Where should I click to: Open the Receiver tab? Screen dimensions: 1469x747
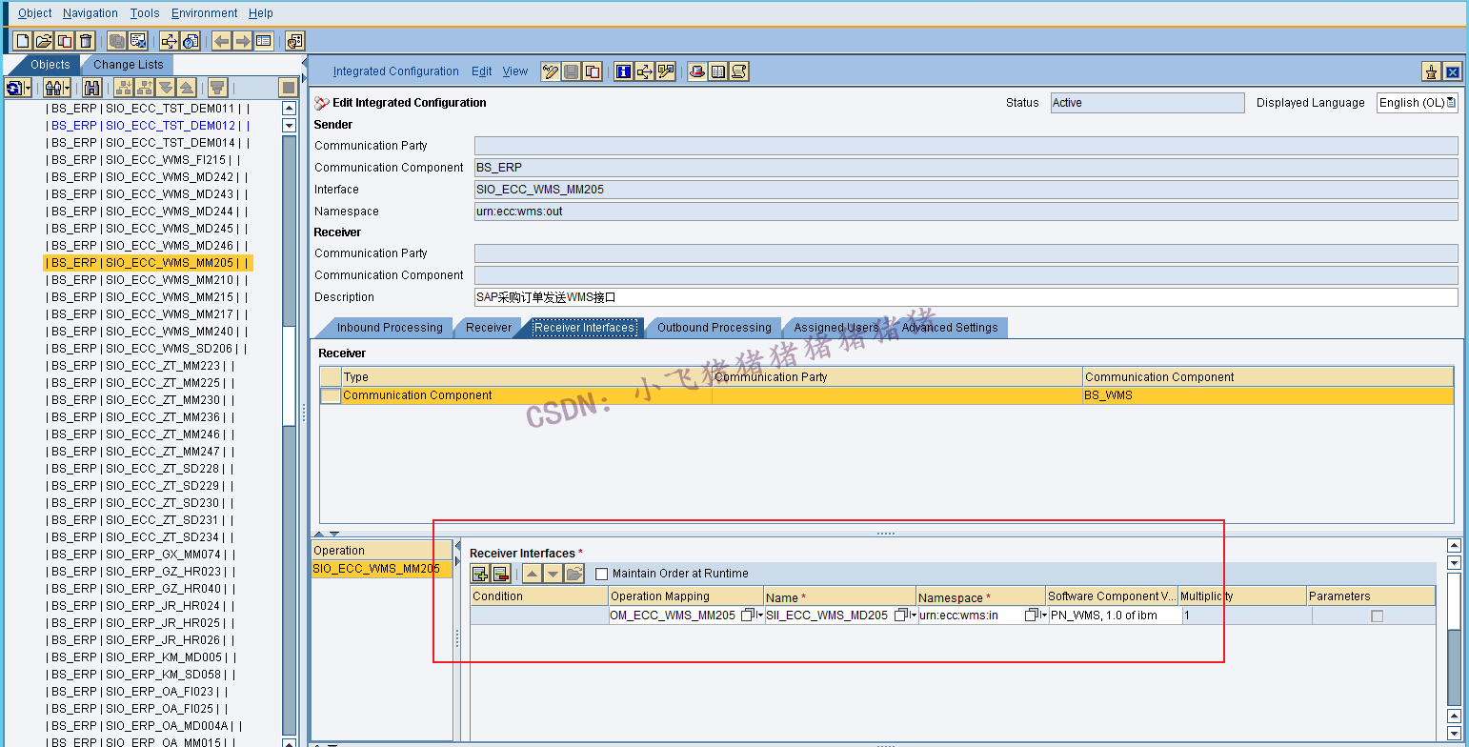click(x=489, y=328)
